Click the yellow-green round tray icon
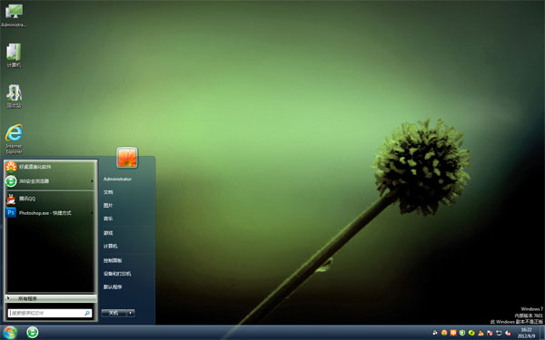 (x=471, y=333)
